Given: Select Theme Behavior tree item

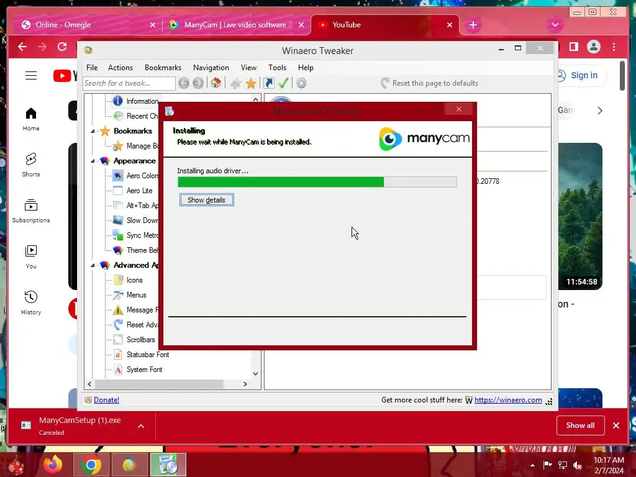Looking at the screenshot, I should click(136, 250).
